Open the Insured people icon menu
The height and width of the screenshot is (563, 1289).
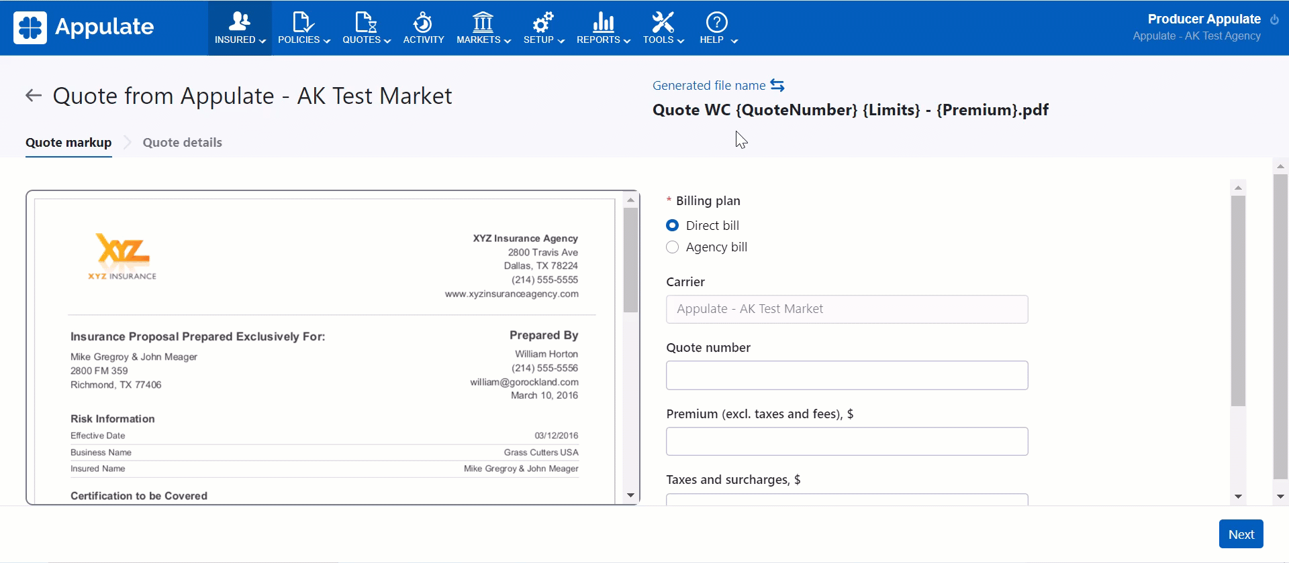point(239,22)
